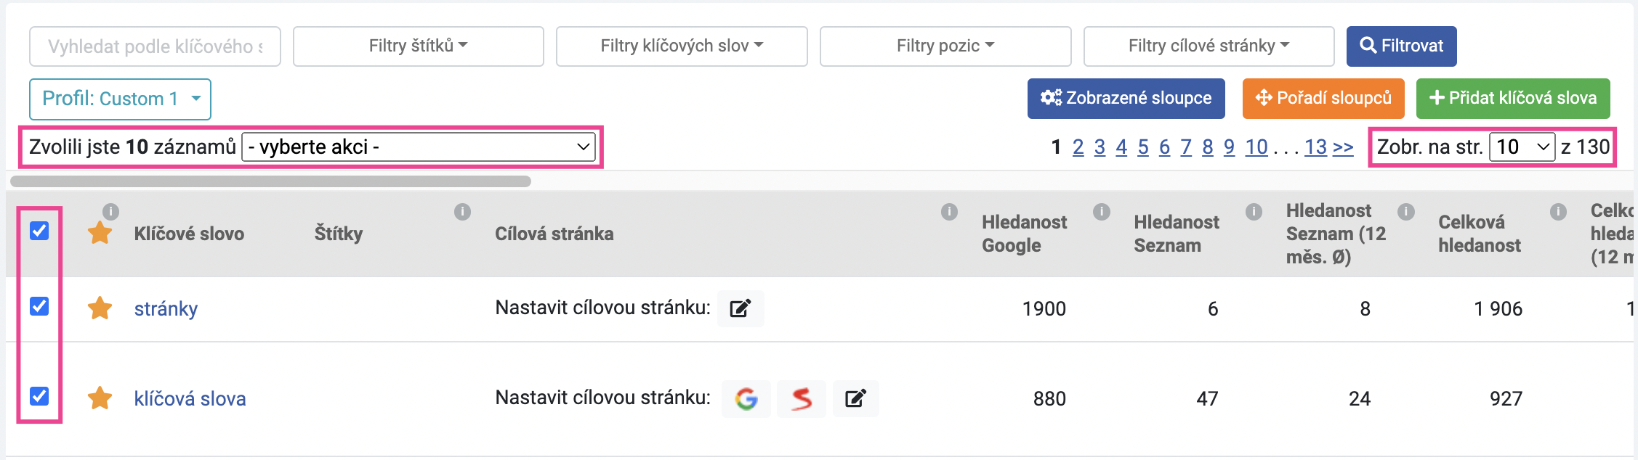Click the horizontal scrollbar above the table
The width and height of the screenshot is (1638, 460).
pos(270,181)
